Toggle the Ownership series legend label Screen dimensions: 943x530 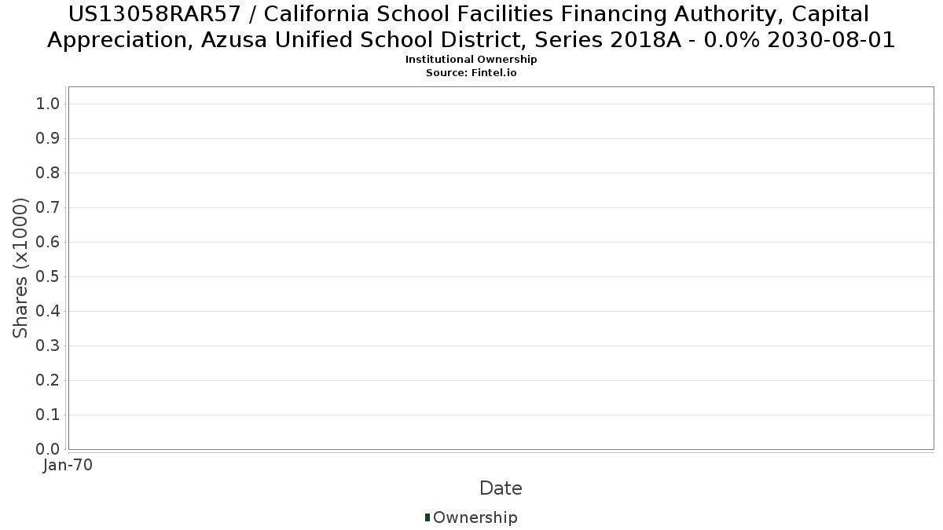475,517
